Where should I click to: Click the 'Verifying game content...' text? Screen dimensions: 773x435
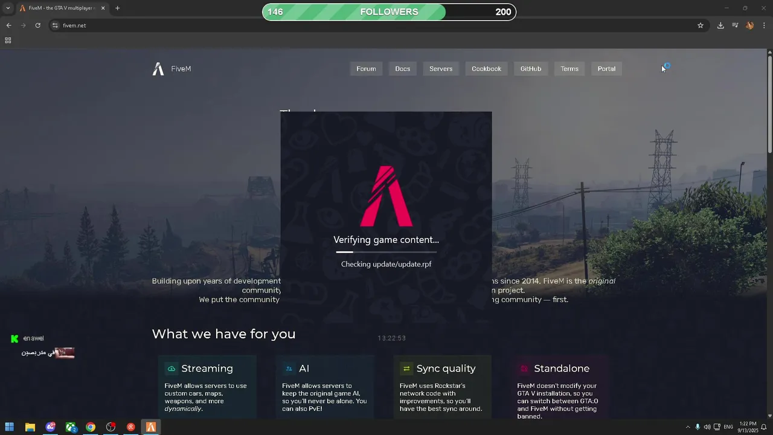coord(386,240)
